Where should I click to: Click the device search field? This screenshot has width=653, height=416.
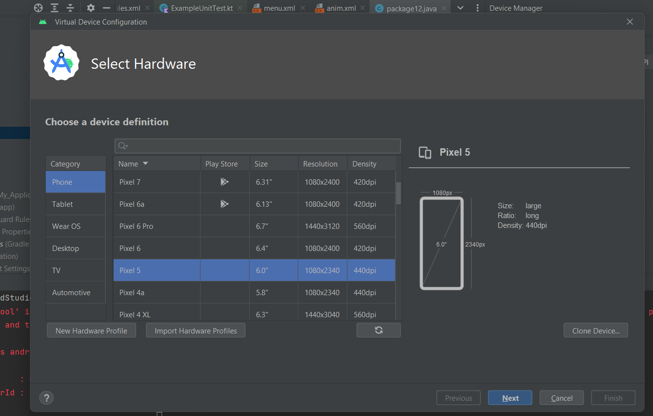point(257,146)
